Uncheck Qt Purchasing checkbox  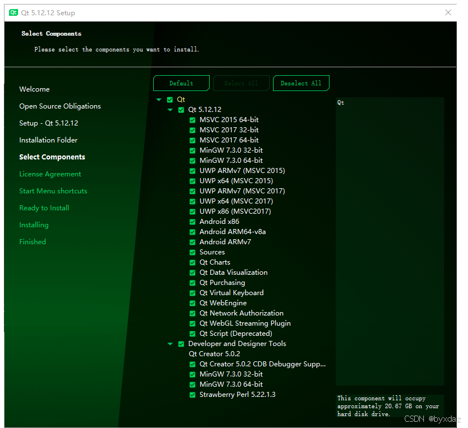[193, 283]
